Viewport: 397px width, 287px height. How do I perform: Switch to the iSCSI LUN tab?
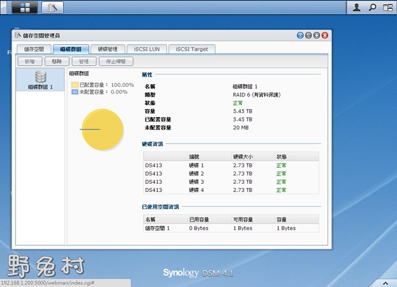click(147, 49)
